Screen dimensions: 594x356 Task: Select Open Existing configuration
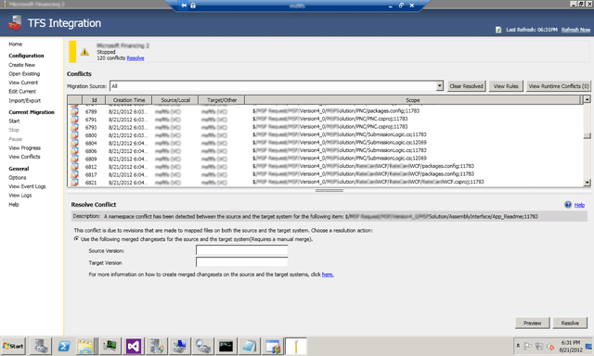pyautogui.click(x=24, y=74)
